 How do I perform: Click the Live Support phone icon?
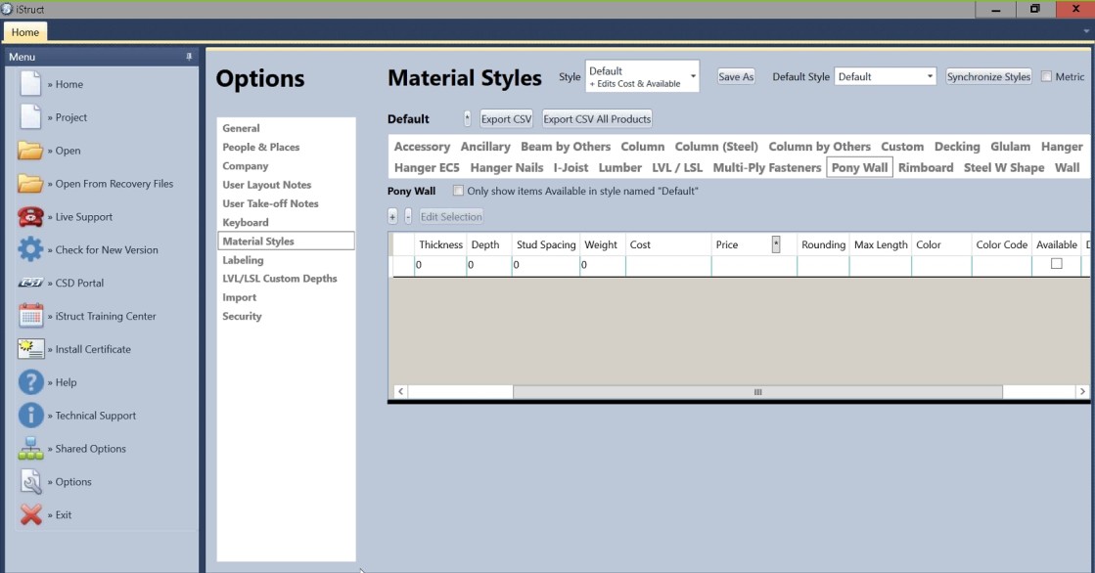[x=30, y=217]
